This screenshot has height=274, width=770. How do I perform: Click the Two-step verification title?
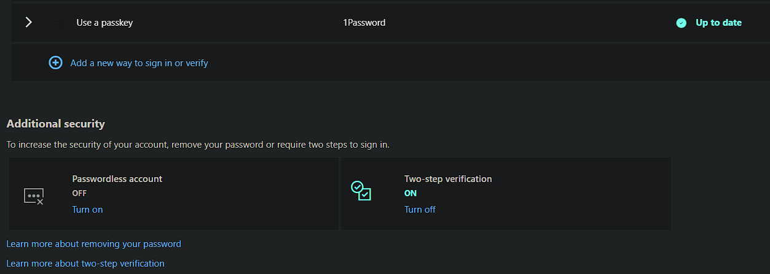[x=448, y=179]
